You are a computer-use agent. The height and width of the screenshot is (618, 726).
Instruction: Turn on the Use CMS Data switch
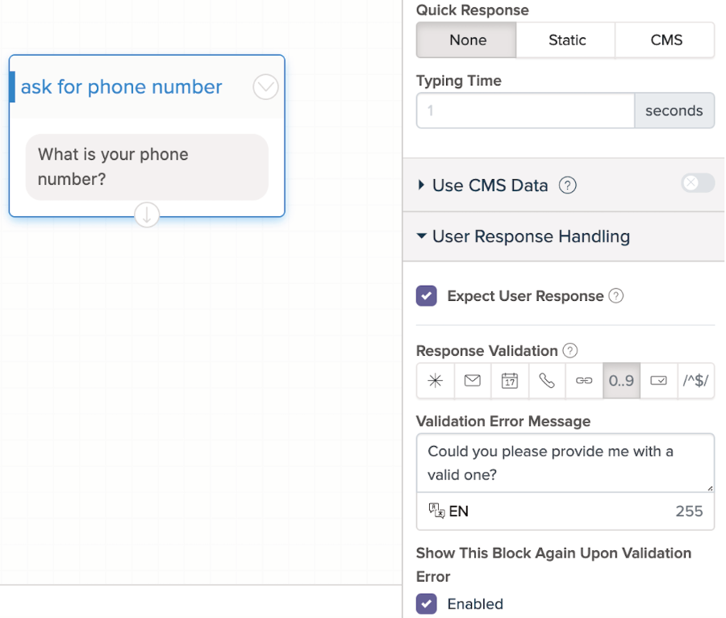point(697,184)
